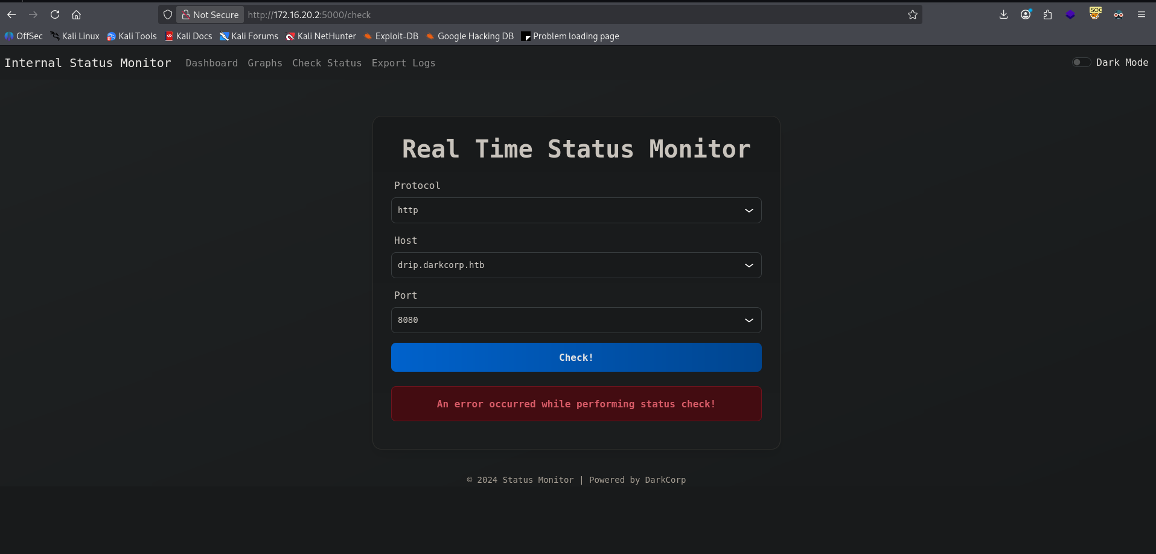This screenshot has height=554, width=1156.
Task: Click the shield tracking protection icon
Action: point(168,14)
